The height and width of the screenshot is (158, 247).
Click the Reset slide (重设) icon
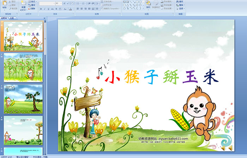[32, 5]
